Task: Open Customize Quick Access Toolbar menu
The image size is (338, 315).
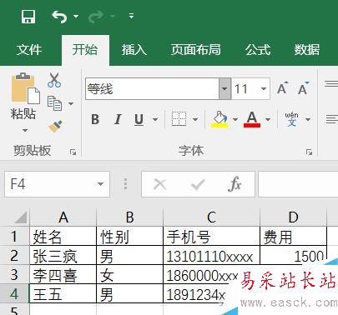Action: tap(131, 16)
